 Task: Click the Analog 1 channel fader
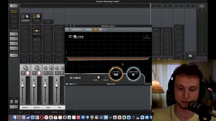(x=23, y=84)
